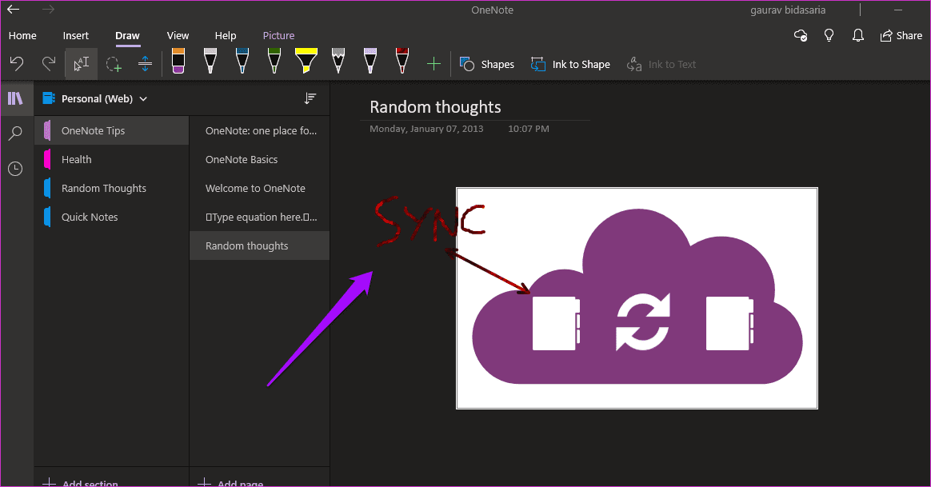Viewport: 931px width, 487px height.
Task: Click the Share button
Action: tap(901, 36)
